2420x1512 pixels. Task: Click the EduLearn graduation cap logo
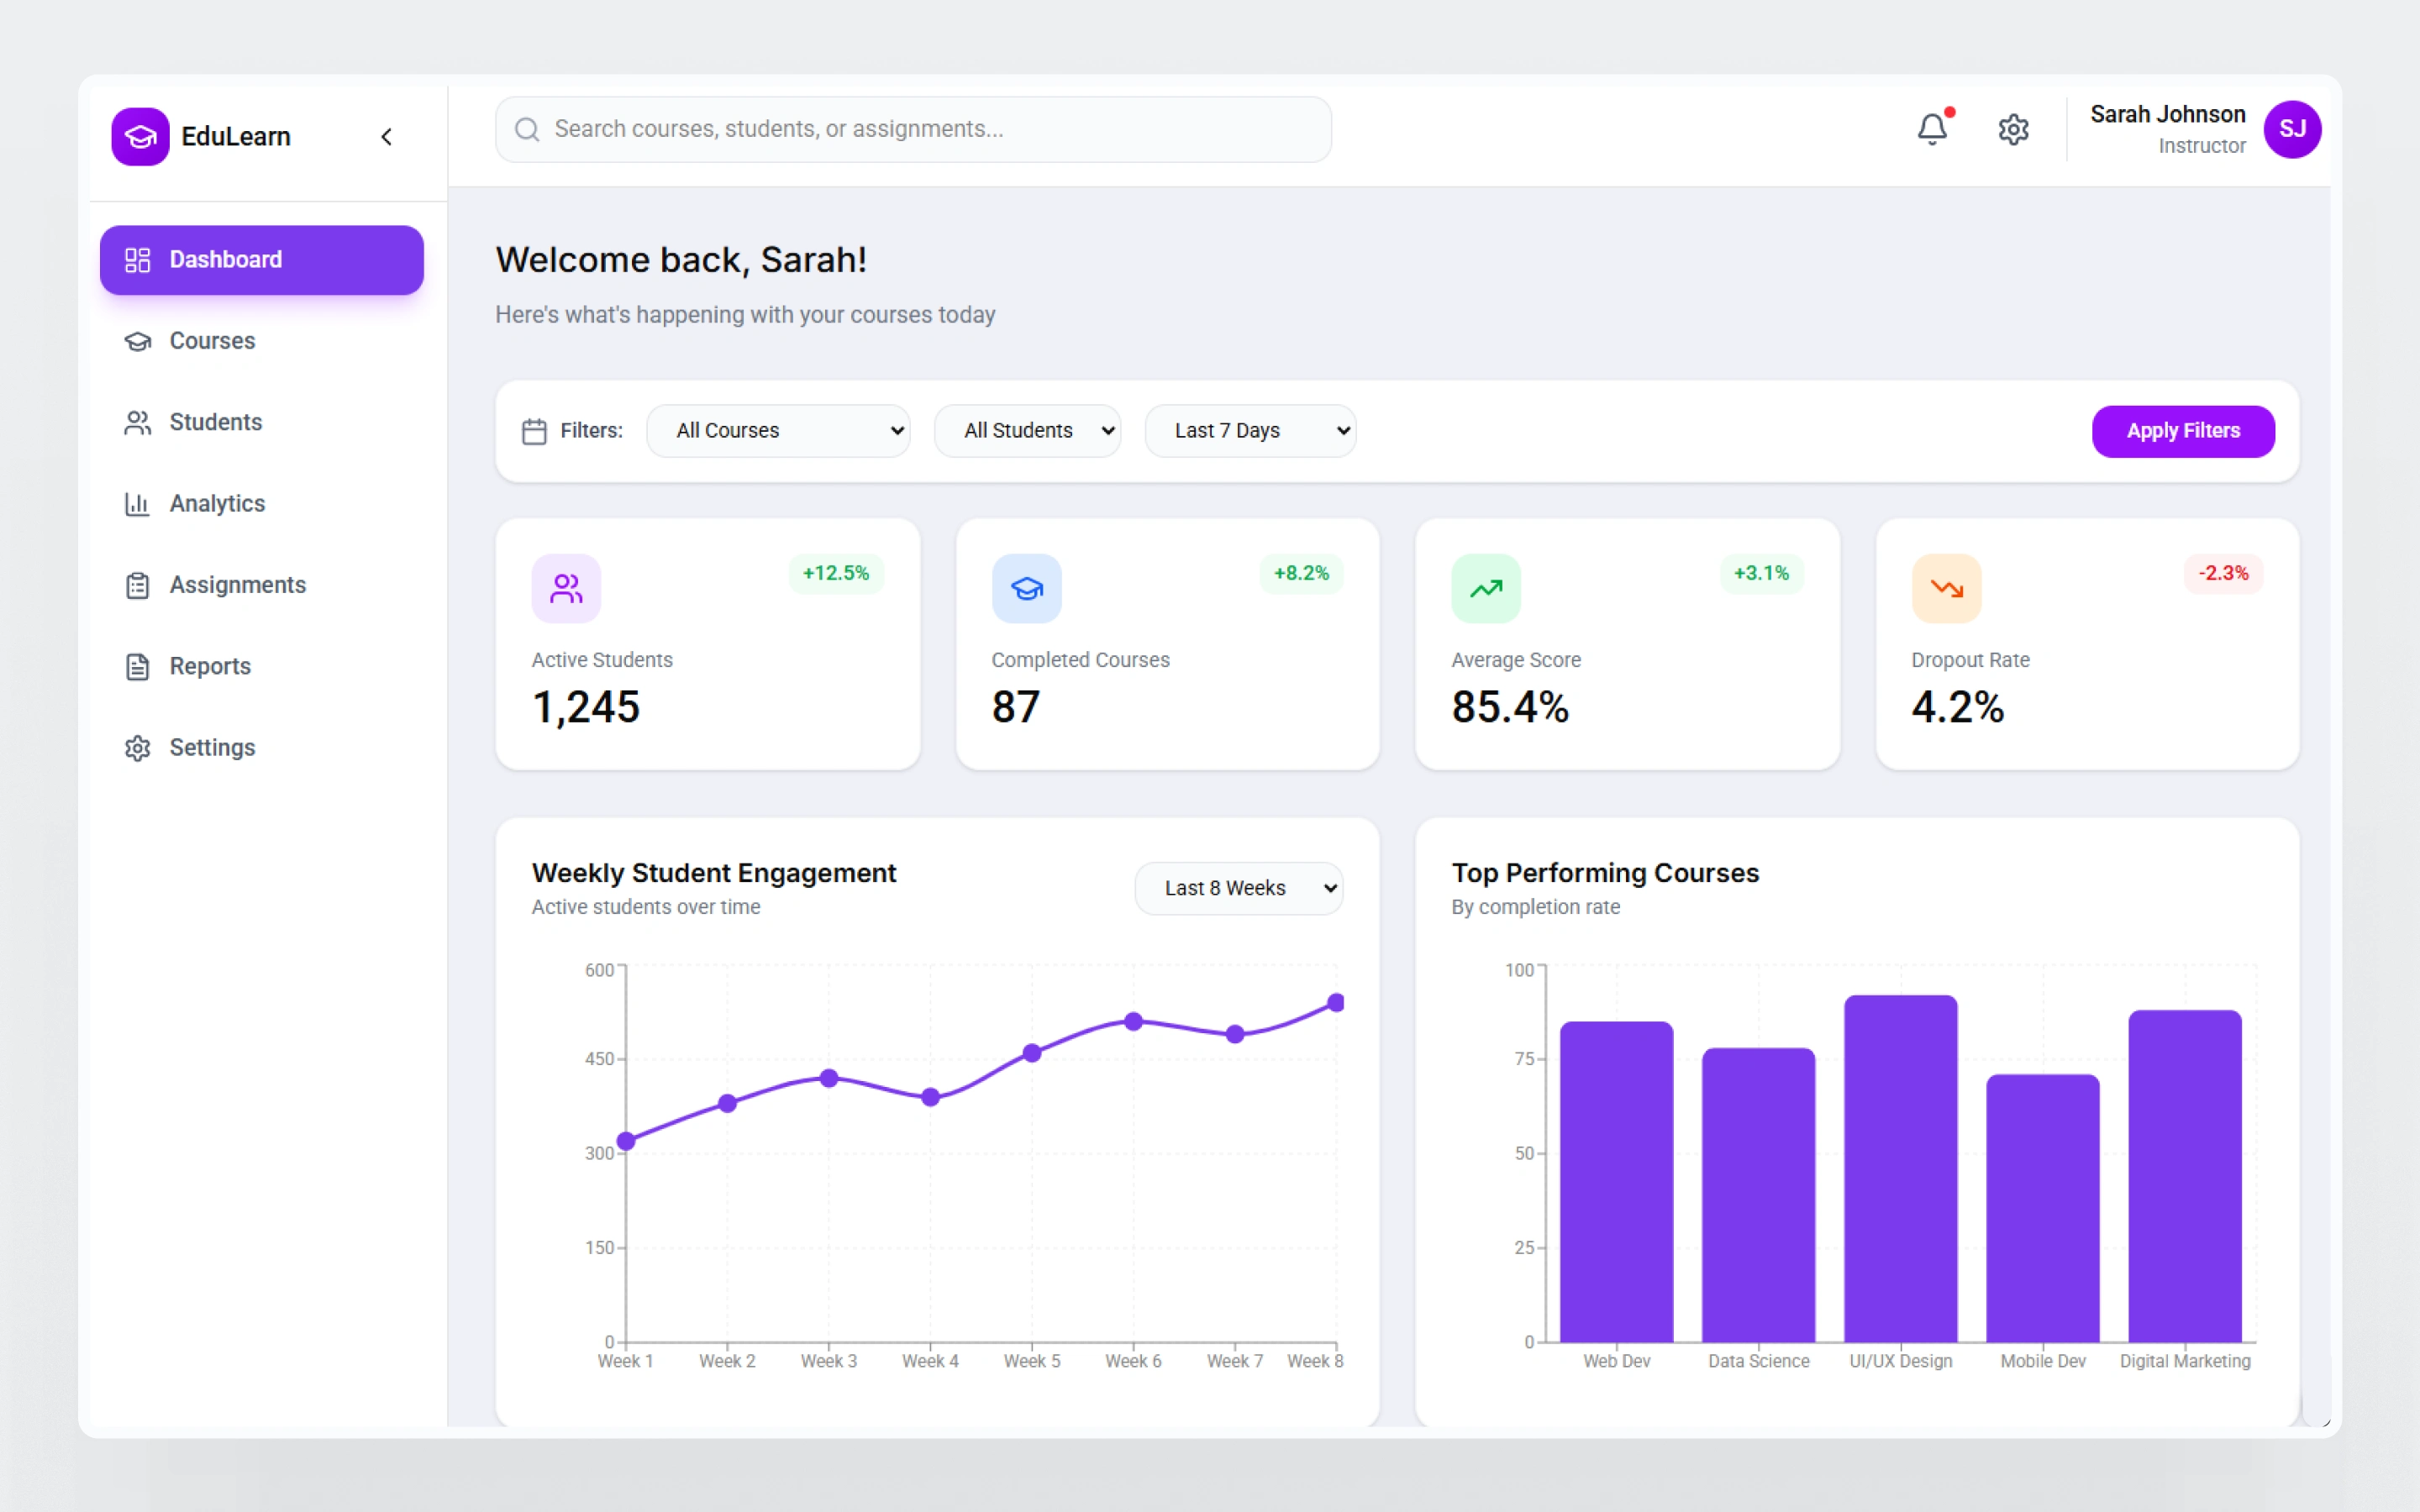140,136
